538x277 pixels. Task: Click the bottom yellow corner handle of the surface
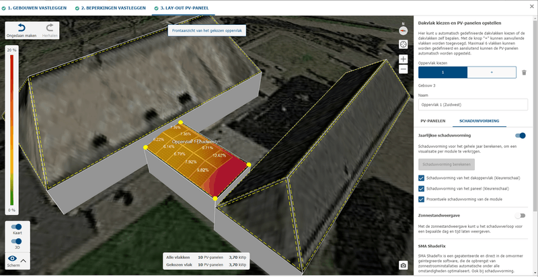tap(215, 198)
